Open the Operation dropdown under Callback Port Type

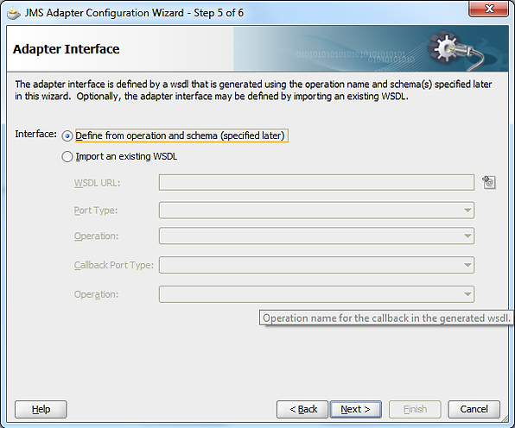click(x=316, y=294)
